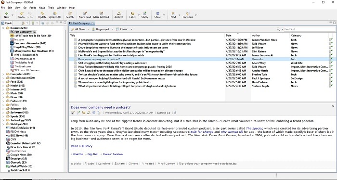
Task: Click the search magnifier icon
Action: coord(278,29)
